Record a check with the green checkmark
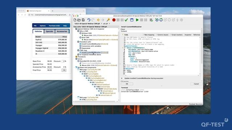Viewport: 232px width, 130px height. pyautogui.click(x=126, y=20)
